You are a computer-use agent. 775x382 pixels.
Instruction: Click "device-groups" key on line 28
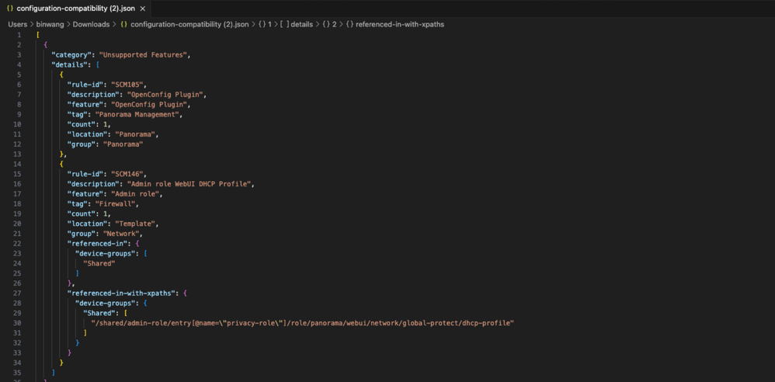[105, 303]
